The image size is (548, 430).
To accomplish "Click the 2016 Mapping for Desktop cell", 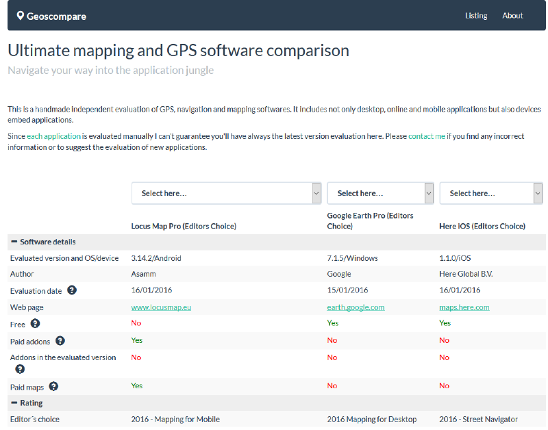I will [x=372, y=419].
